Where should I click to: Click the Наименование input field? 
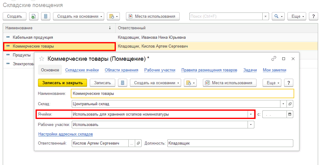coord(182,93)
